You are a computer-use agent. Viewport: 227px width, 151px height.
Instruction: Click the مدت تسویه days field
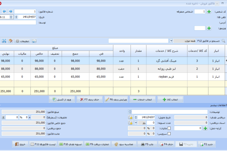(x=151, y=123)
